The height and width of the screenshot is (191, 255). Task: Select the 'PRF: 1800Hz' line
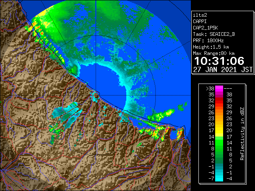coord(208,41)
